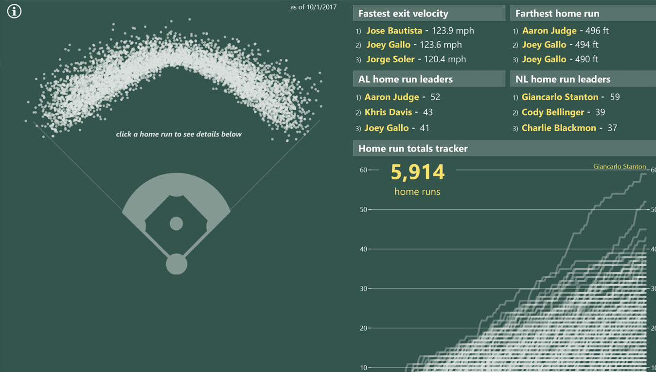Select Joey Gallo with 123.6 mph exit velocity
The image size is (656, 372).
(388, 45)
